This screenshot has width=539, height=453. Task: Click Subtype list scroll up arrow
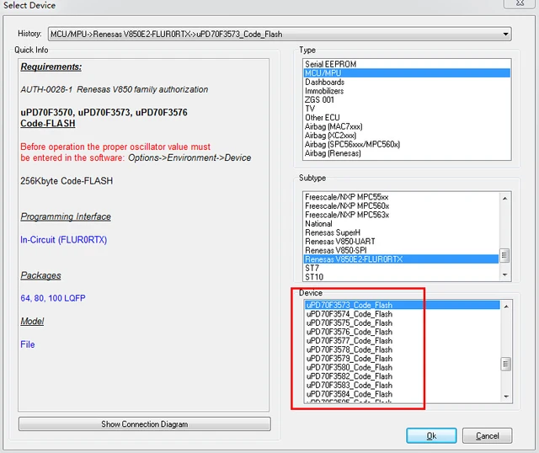tap(504, 199)
